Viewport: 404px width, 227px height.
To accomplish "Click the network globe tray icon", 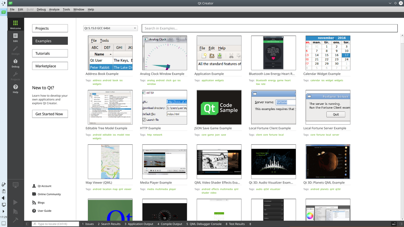I will point(3,184).
